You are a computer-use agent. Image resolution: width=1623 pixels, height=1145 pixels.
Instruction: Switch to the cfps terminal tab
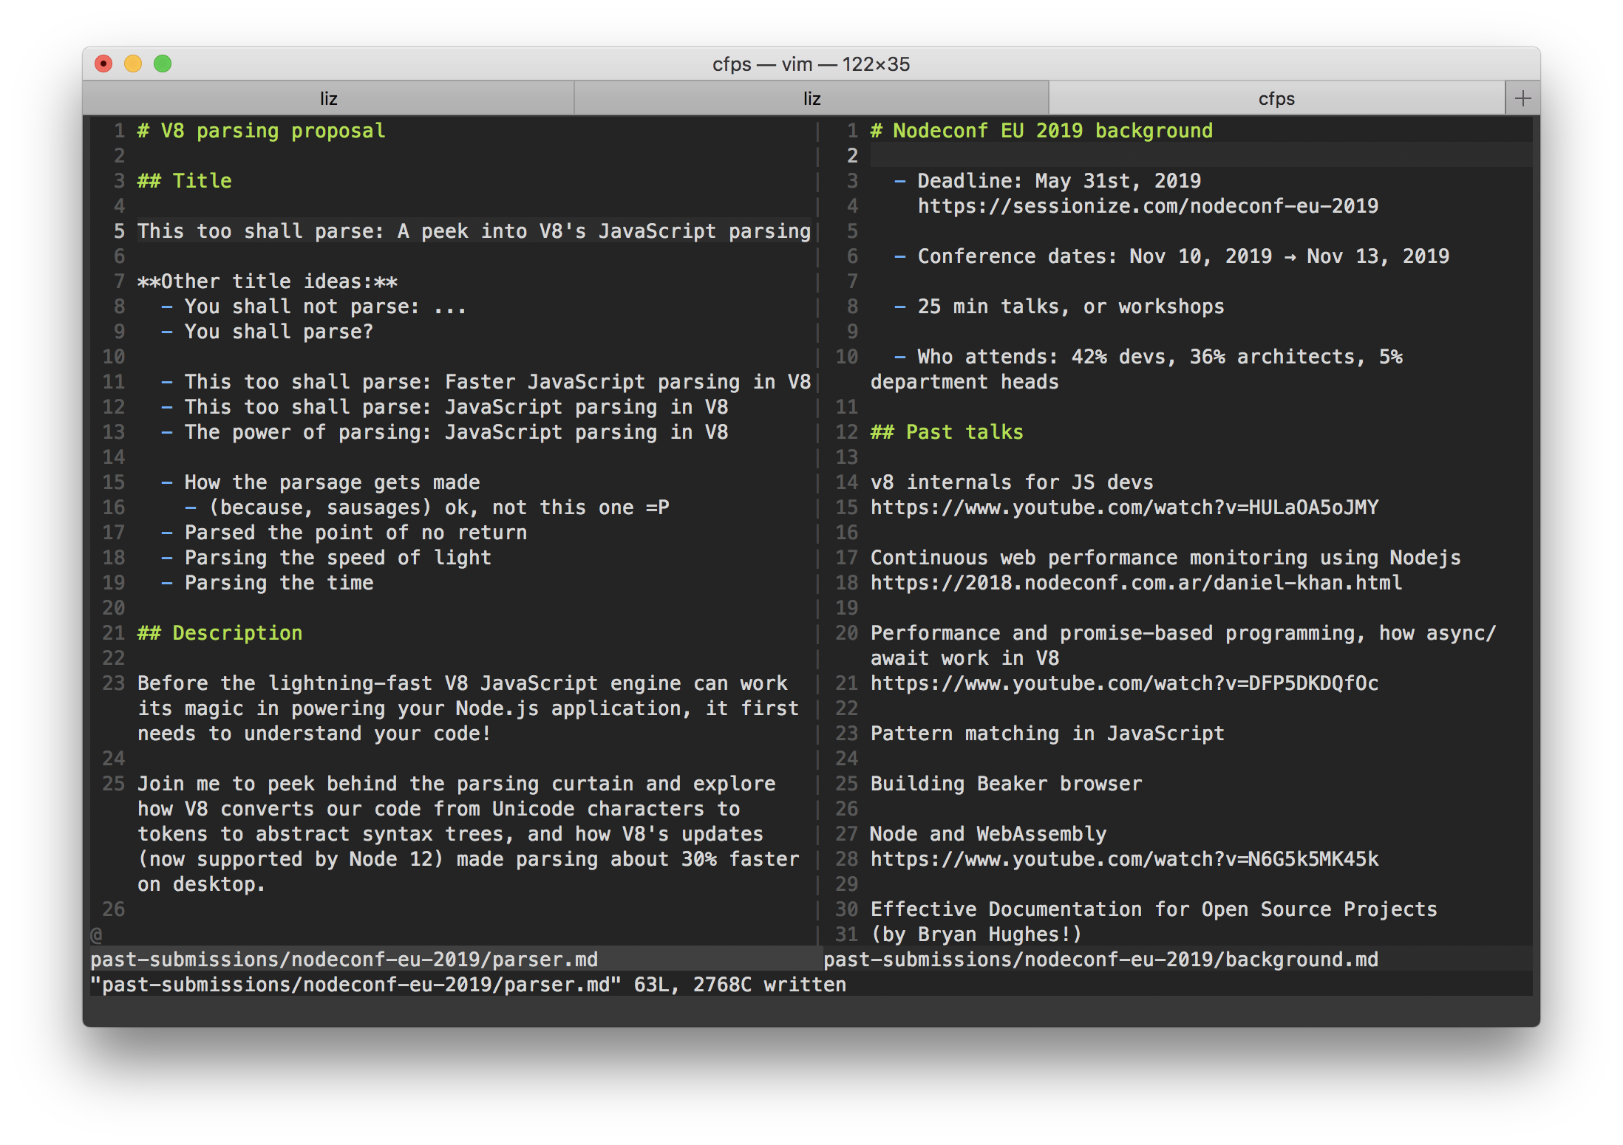1276,98
